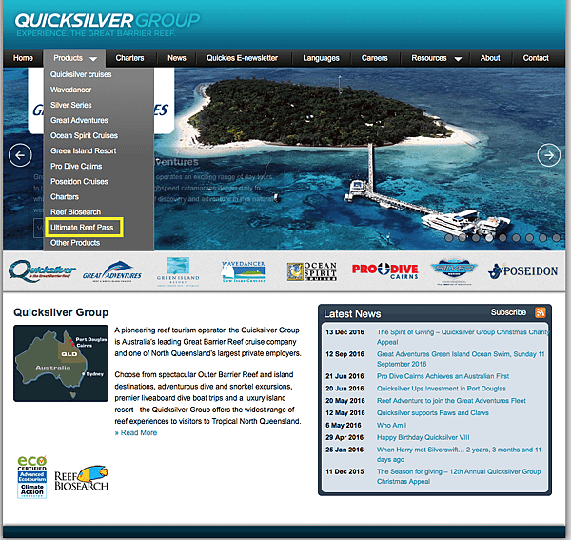Select Great Adventures in Products menu

79,120
